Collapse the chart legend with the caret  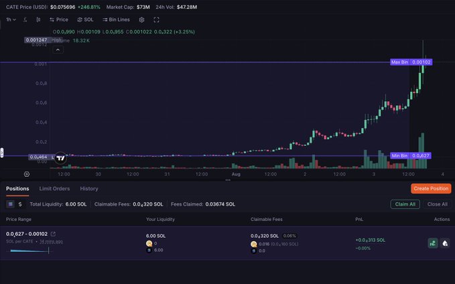58,50
